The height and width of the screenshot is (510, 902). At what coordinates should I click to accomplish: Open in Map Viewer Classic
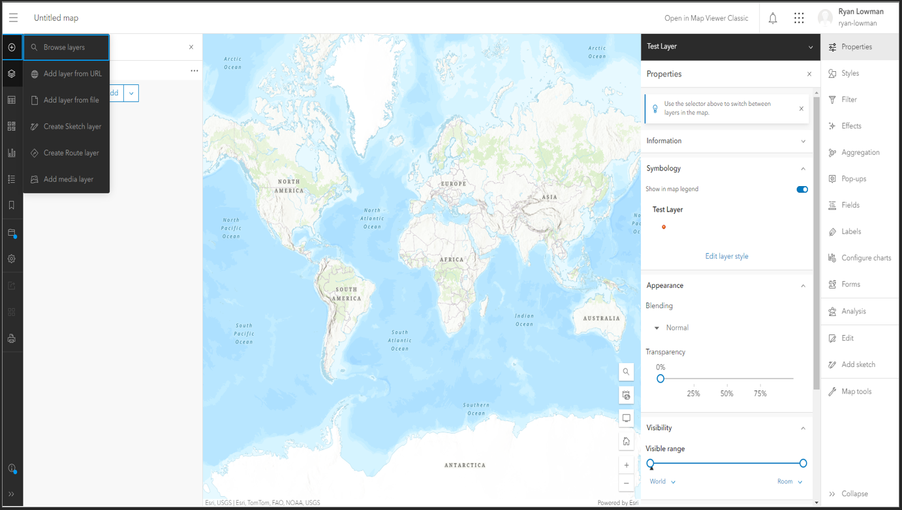pyautogui.click(x=707, y=18)
